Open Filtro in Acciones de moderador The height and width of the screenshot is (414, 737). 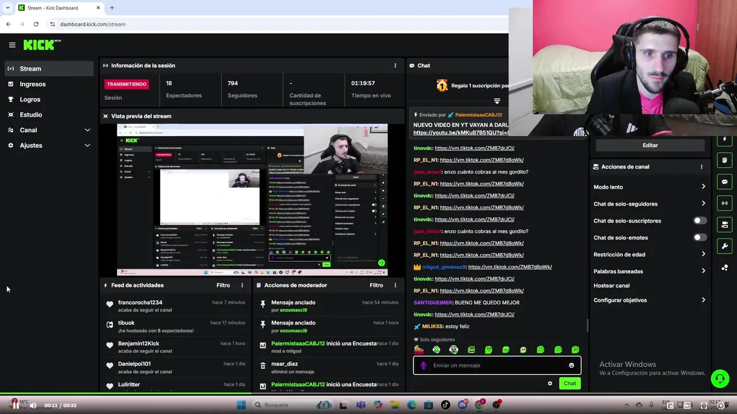(x=376, y=285)
